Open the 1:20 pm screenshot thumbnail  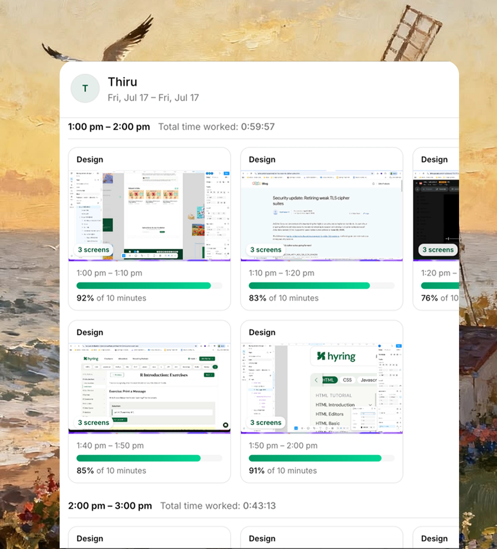436,216
